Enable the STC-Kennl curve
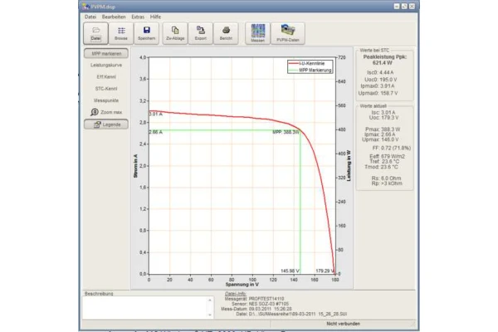 click(105, 88)
